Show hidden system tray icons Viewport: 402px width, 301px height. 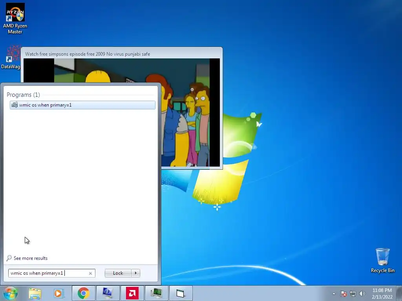[334, 294]
